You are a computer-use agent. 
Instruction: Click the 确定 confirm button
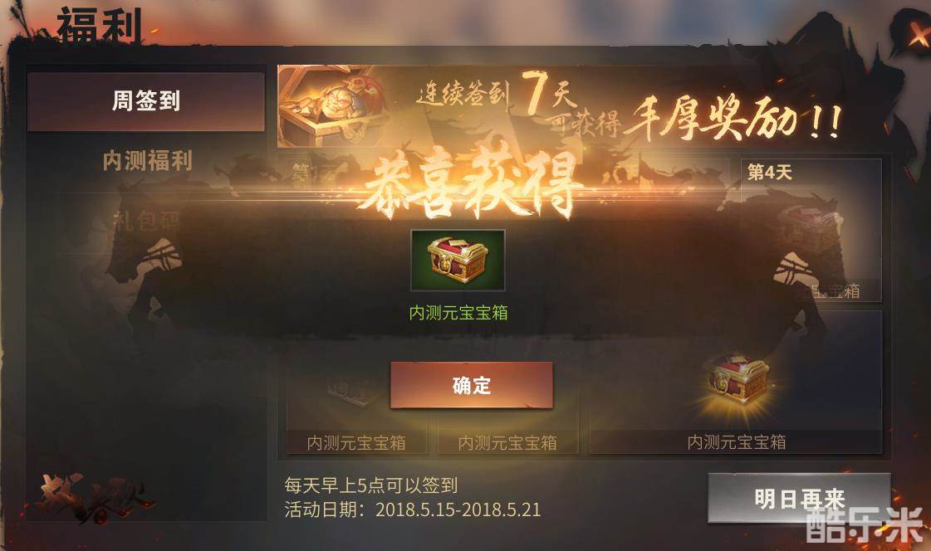pyautogui.click(x=472, y=385)
